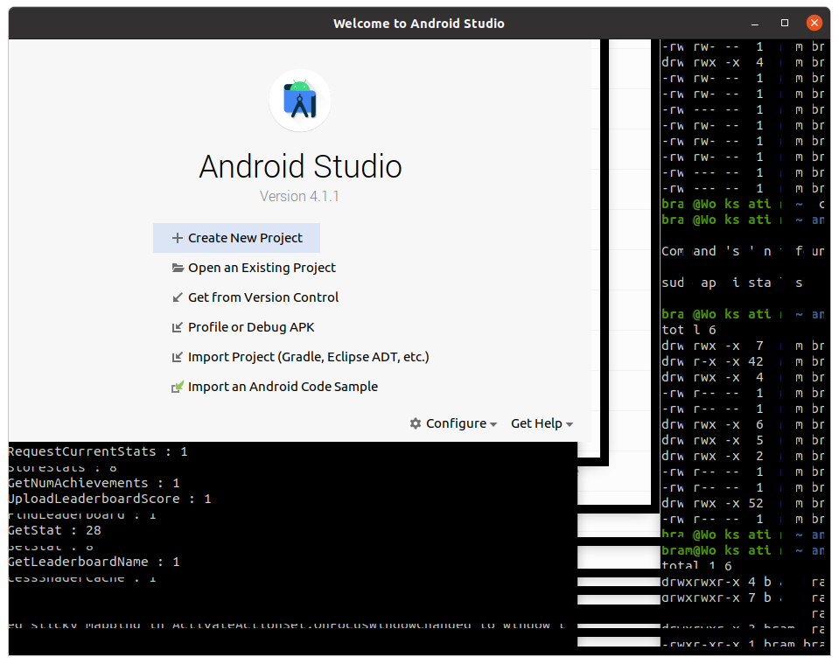This screenshot has height=664, width=839.
Task: Click the bram@Wo terminal prompt line
Action: pyautogui.click(x=744, y=550)
